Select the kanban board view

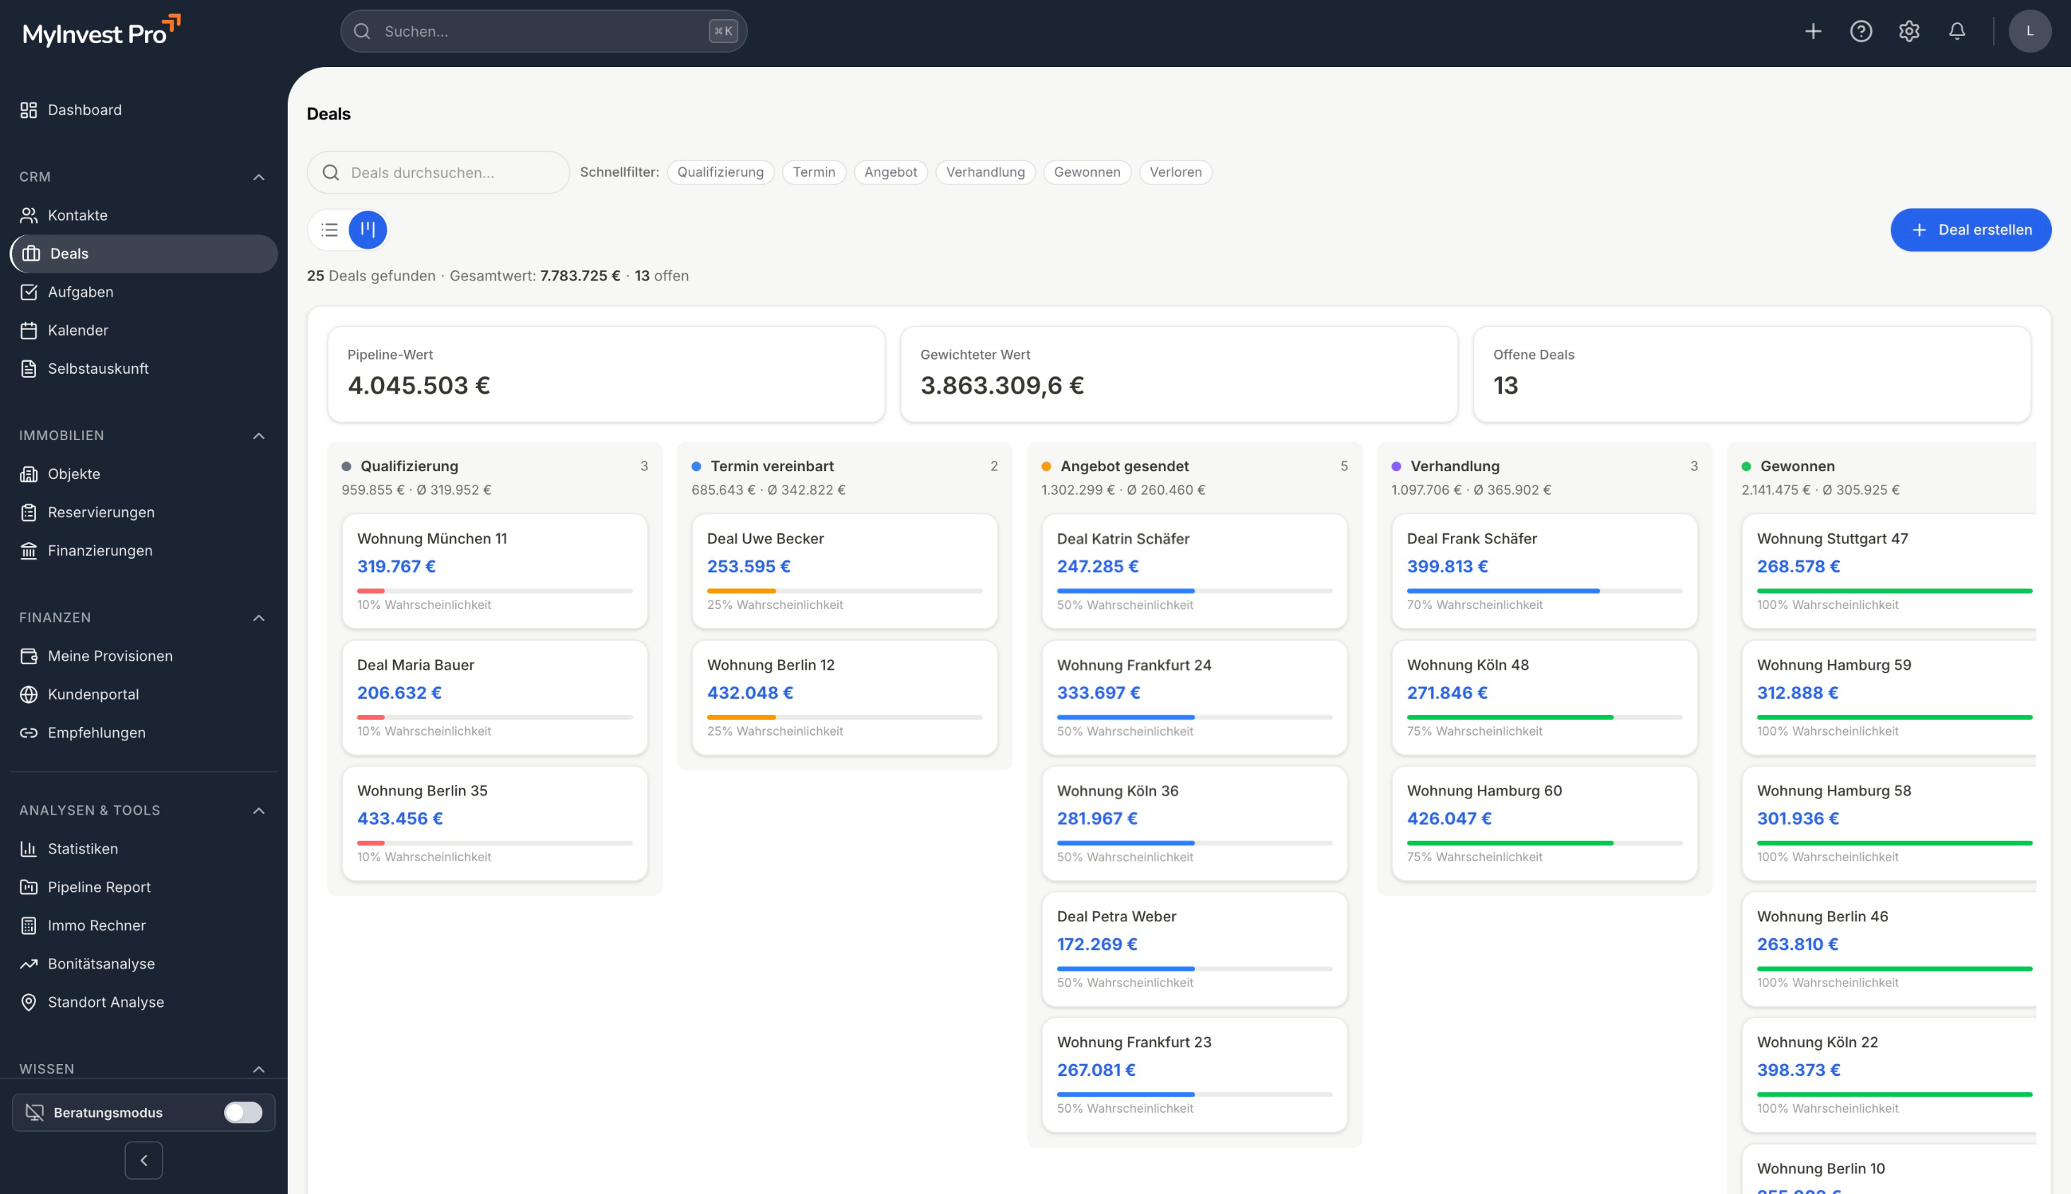[x=368, y=230]
